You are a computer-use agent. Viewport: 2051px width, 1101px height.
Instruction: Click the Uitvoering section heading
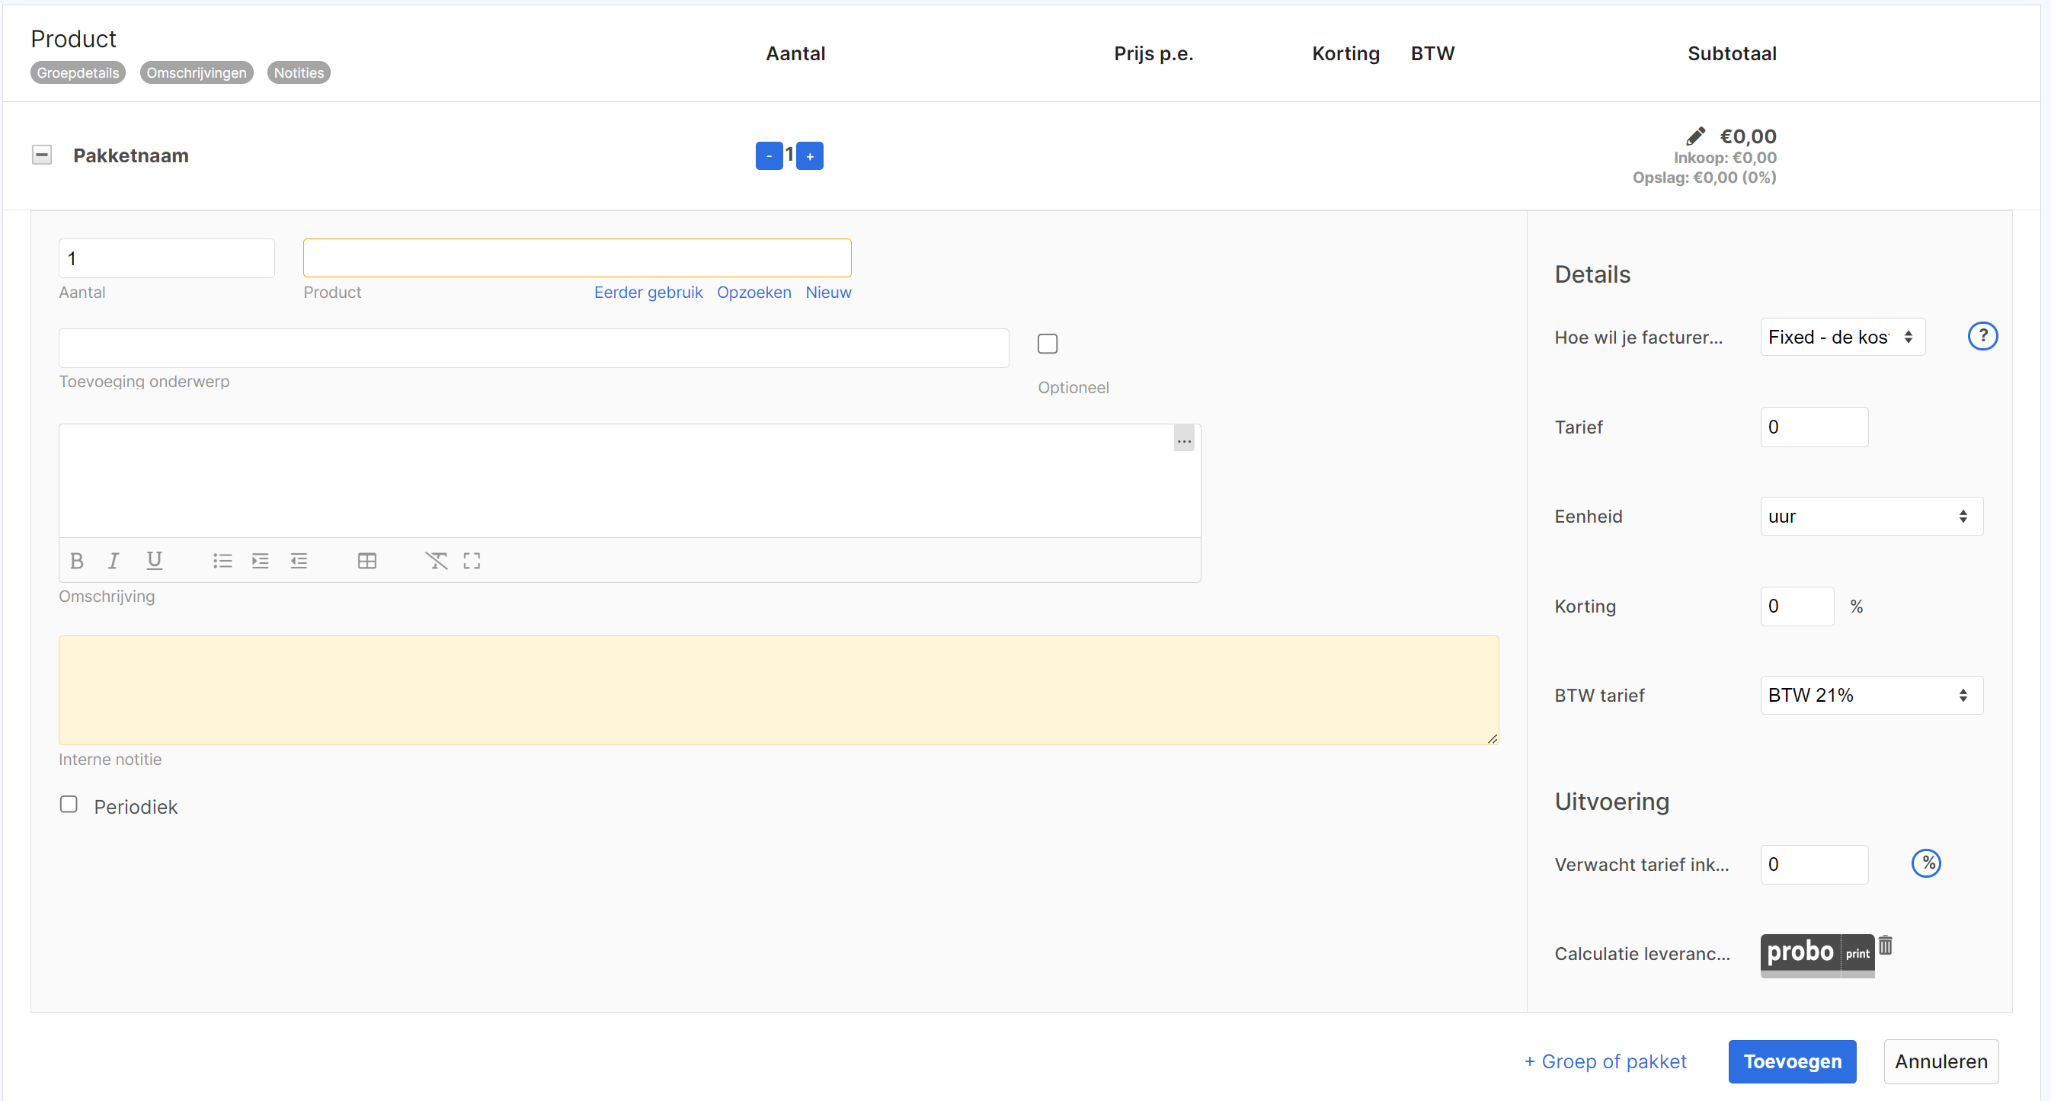[x=1611, y=802]
